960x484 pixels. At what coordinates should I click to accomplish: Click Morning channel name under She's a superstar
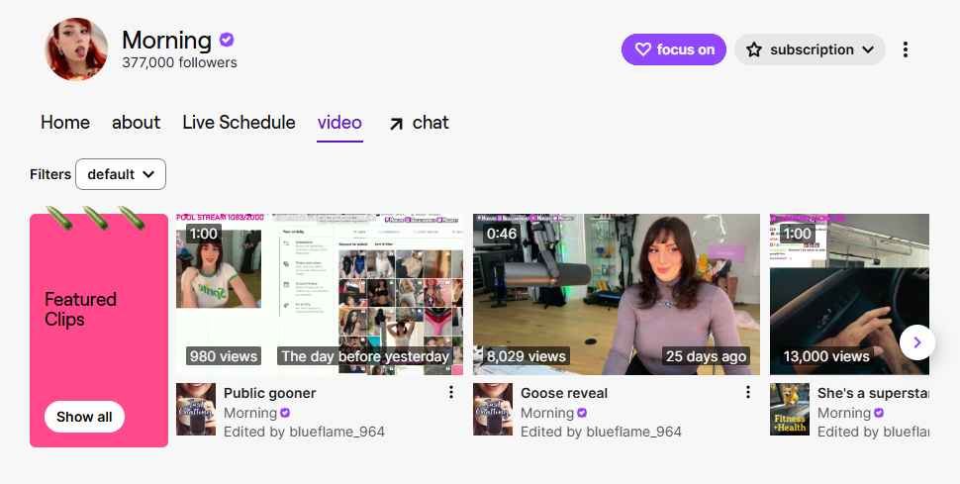tap(844, 413)
